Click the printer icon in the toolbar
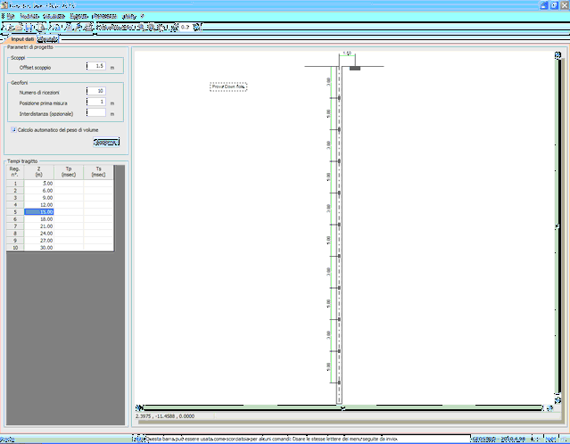 coord(88,28)
